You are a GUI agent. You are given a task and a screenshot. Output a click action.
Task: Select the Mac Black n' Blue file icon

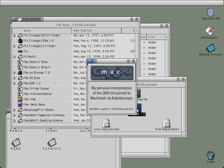20,62
